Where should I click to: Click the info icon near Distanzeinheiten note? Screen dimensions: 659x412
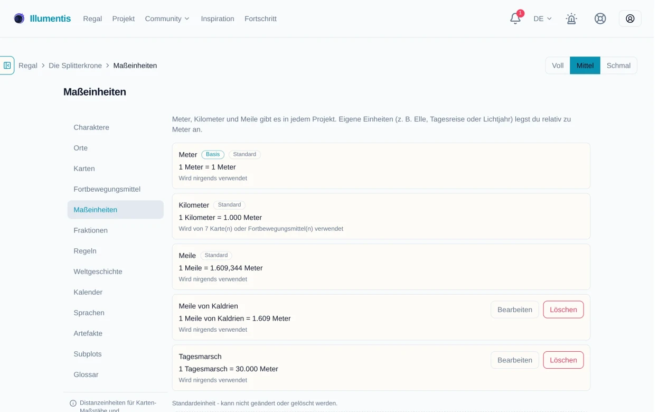pos(73,403)
